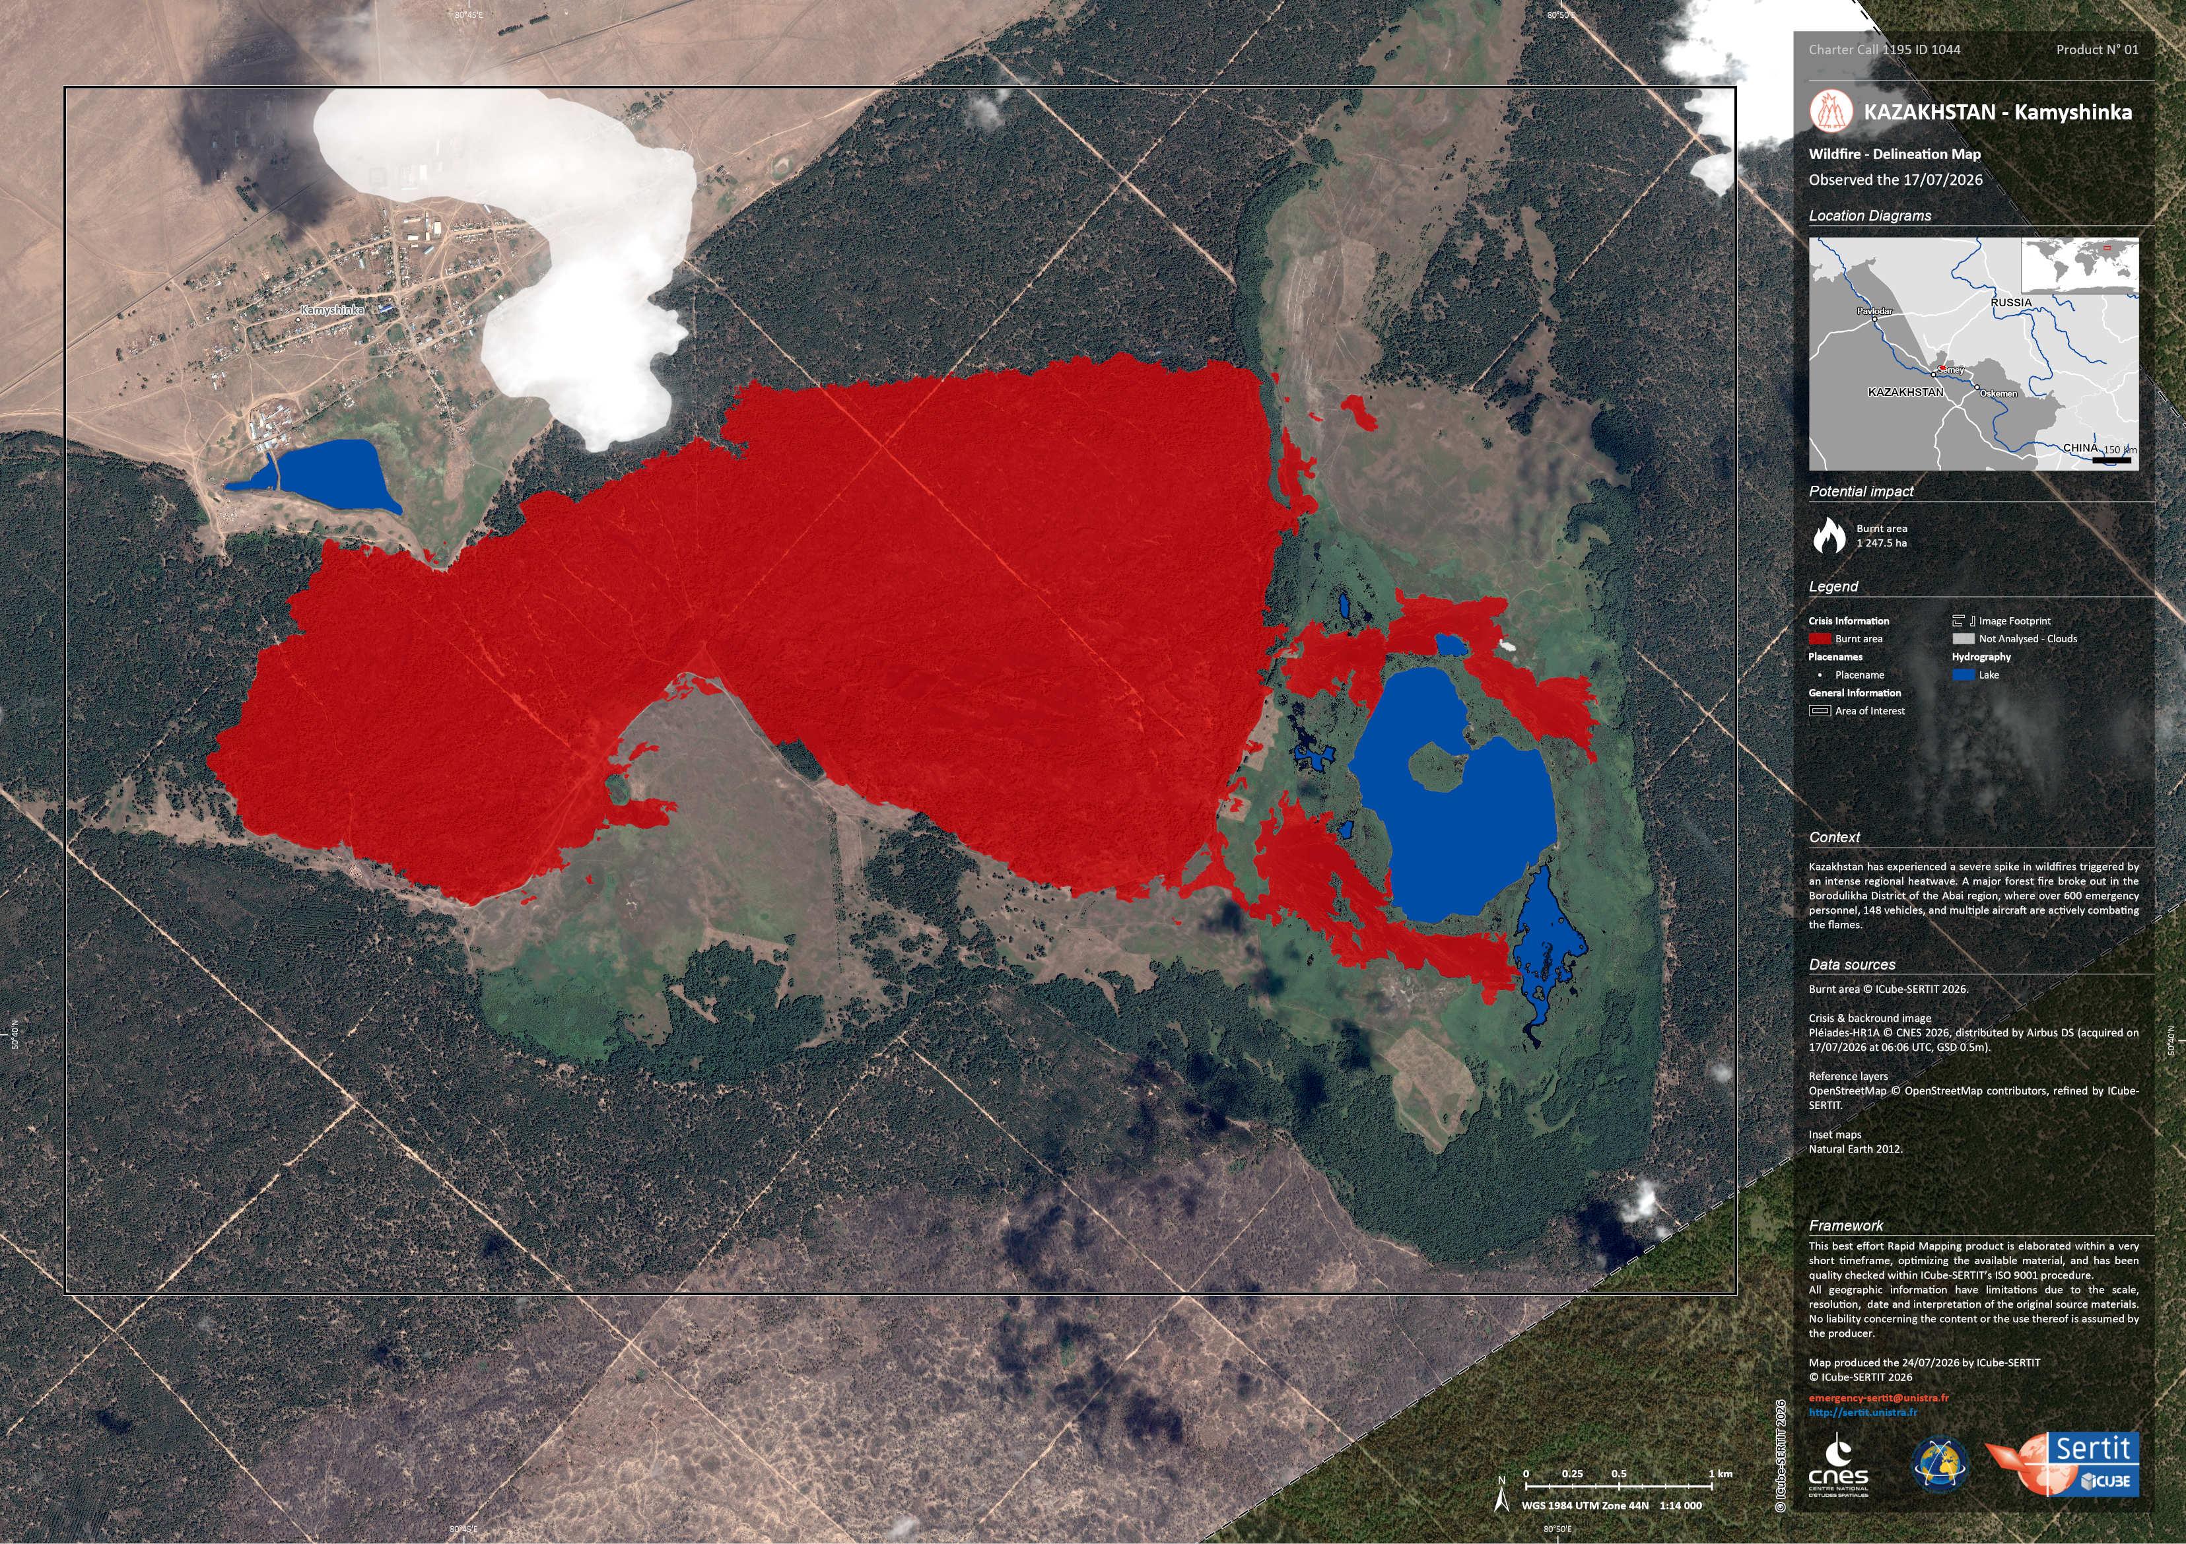Screen dimensions: 2186x1544
Task: Click the Pavlodar label on the location diagram
Action: 1874,312
